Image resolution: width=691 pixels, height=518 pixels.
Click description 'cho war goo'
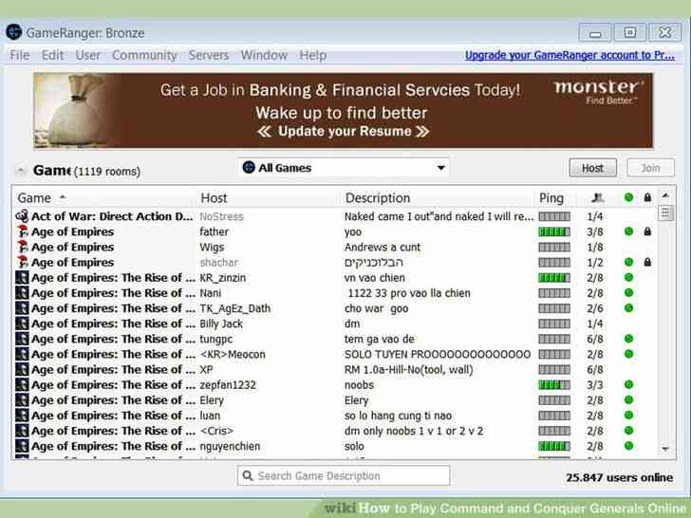376,308
